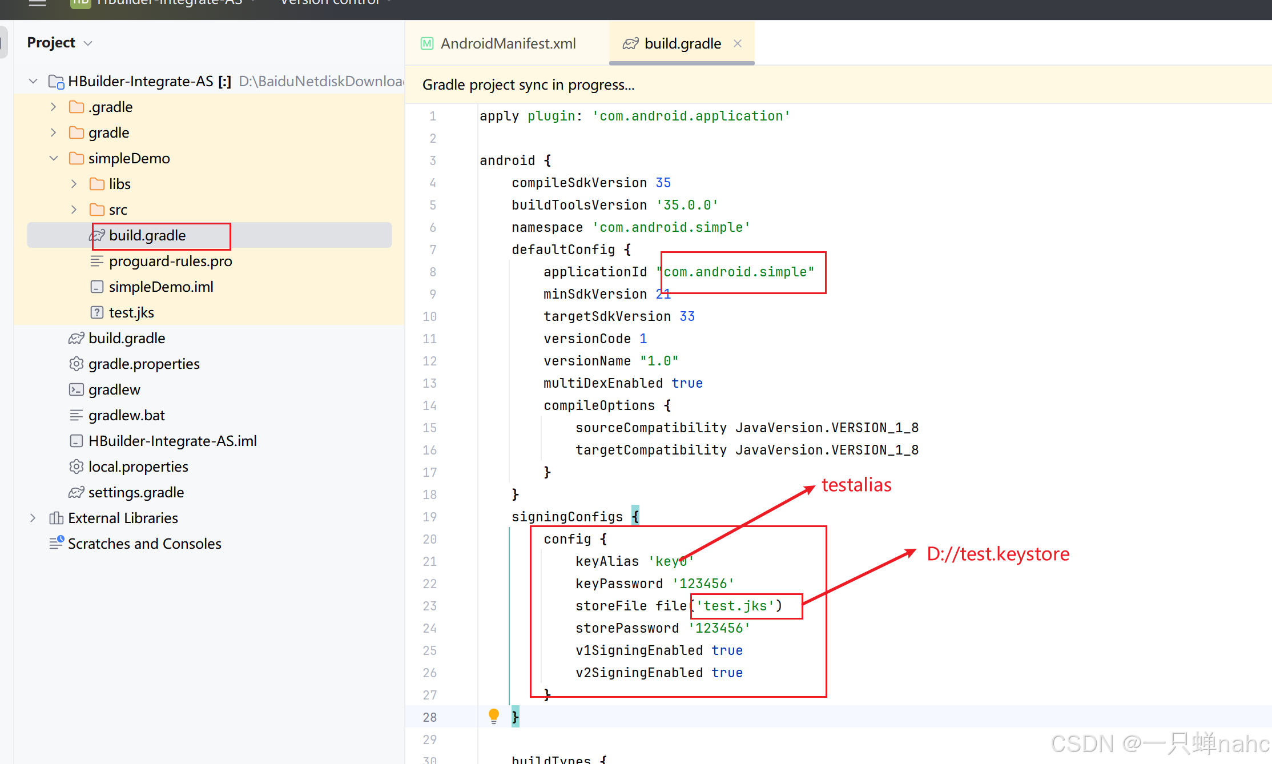Expand the libs folder
The image size is (1272, 764).
coord(74,184)
